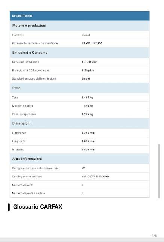Select the seats count value '5'
Image resolution: width=164 pixels, height=242 pixels.
point(82,193)
